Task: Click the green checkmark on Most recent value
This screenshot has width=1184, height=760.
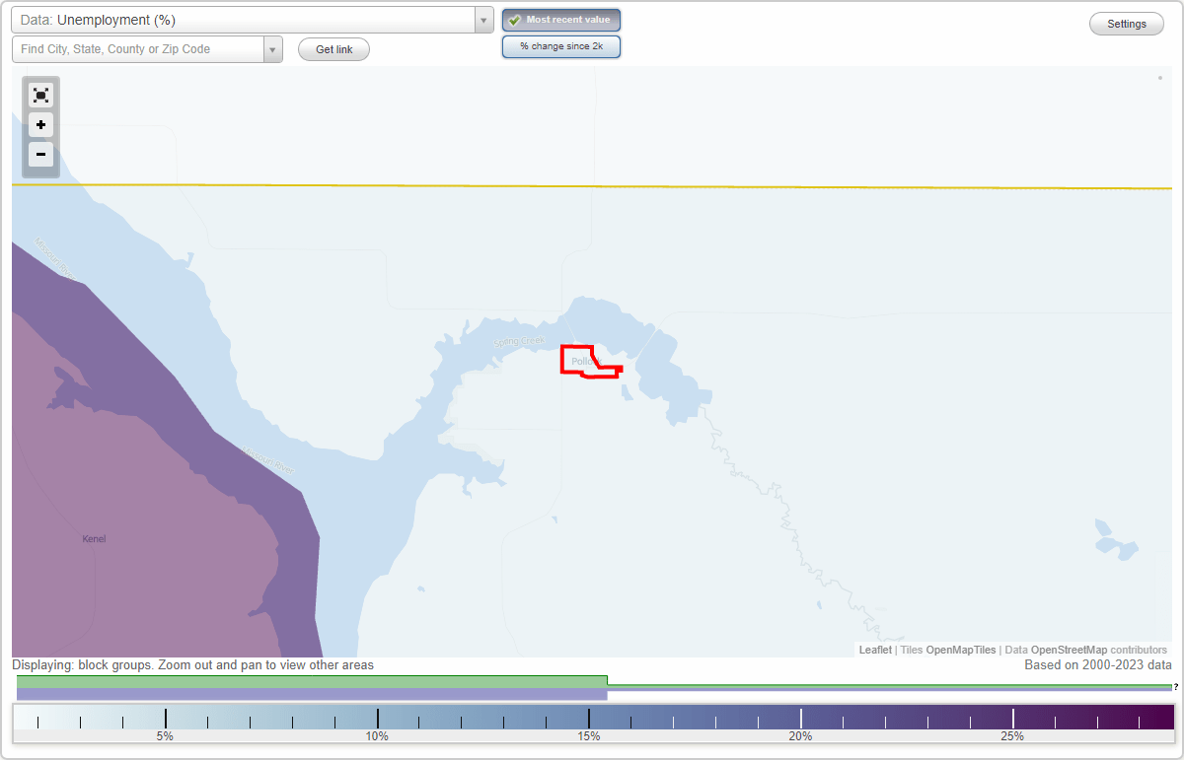Action: (514, 20)
